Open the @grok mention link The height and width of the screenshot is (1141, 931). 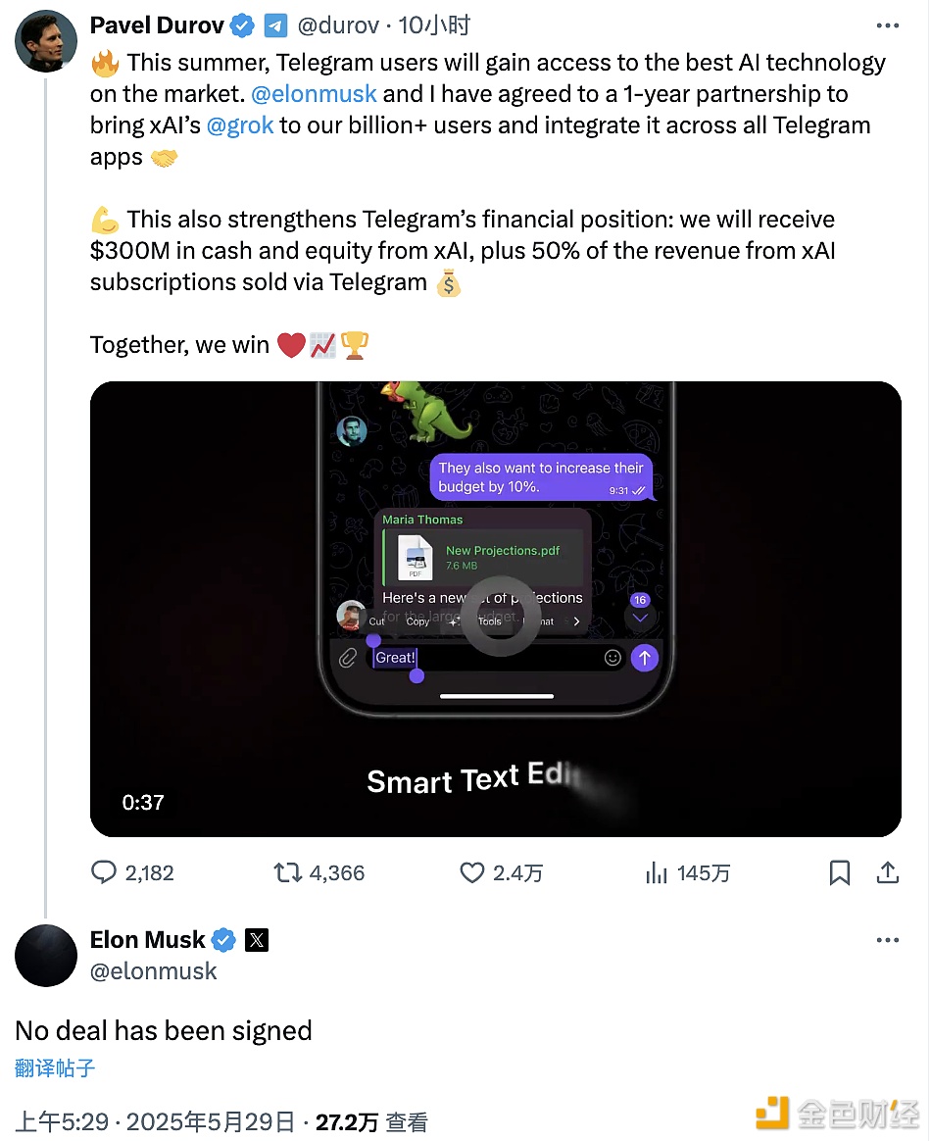click(x=240, y=125)
